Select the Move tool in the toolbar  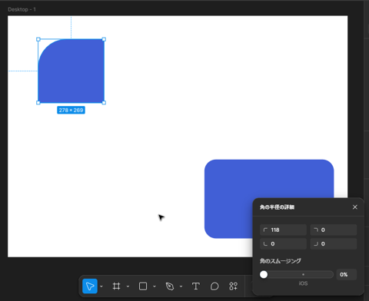(90, 286)
